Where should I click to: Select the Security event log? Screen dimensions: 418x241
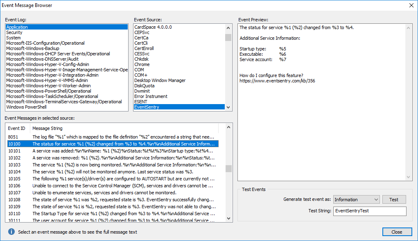coord(66,32)
